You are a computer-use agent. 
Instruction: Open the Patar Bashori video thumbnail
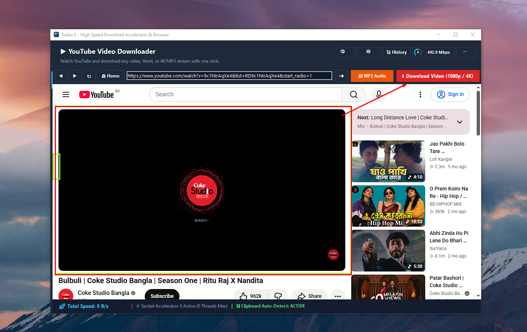point(389,287)
